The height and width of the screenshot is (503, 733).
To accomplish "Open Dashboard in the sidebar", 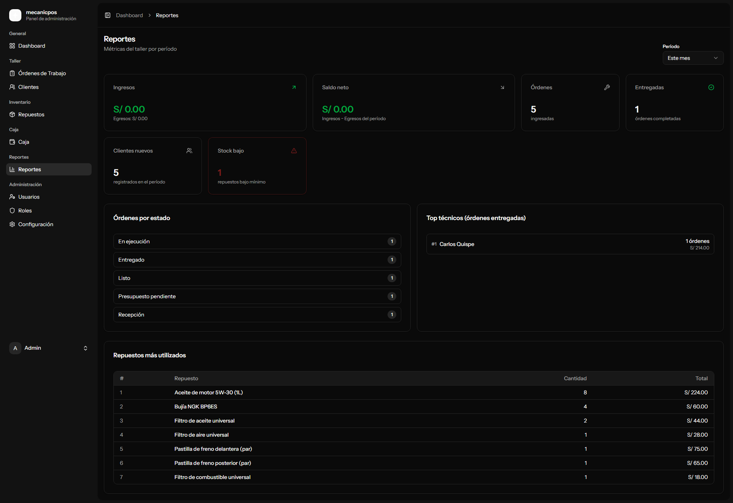I will (49, 46).
